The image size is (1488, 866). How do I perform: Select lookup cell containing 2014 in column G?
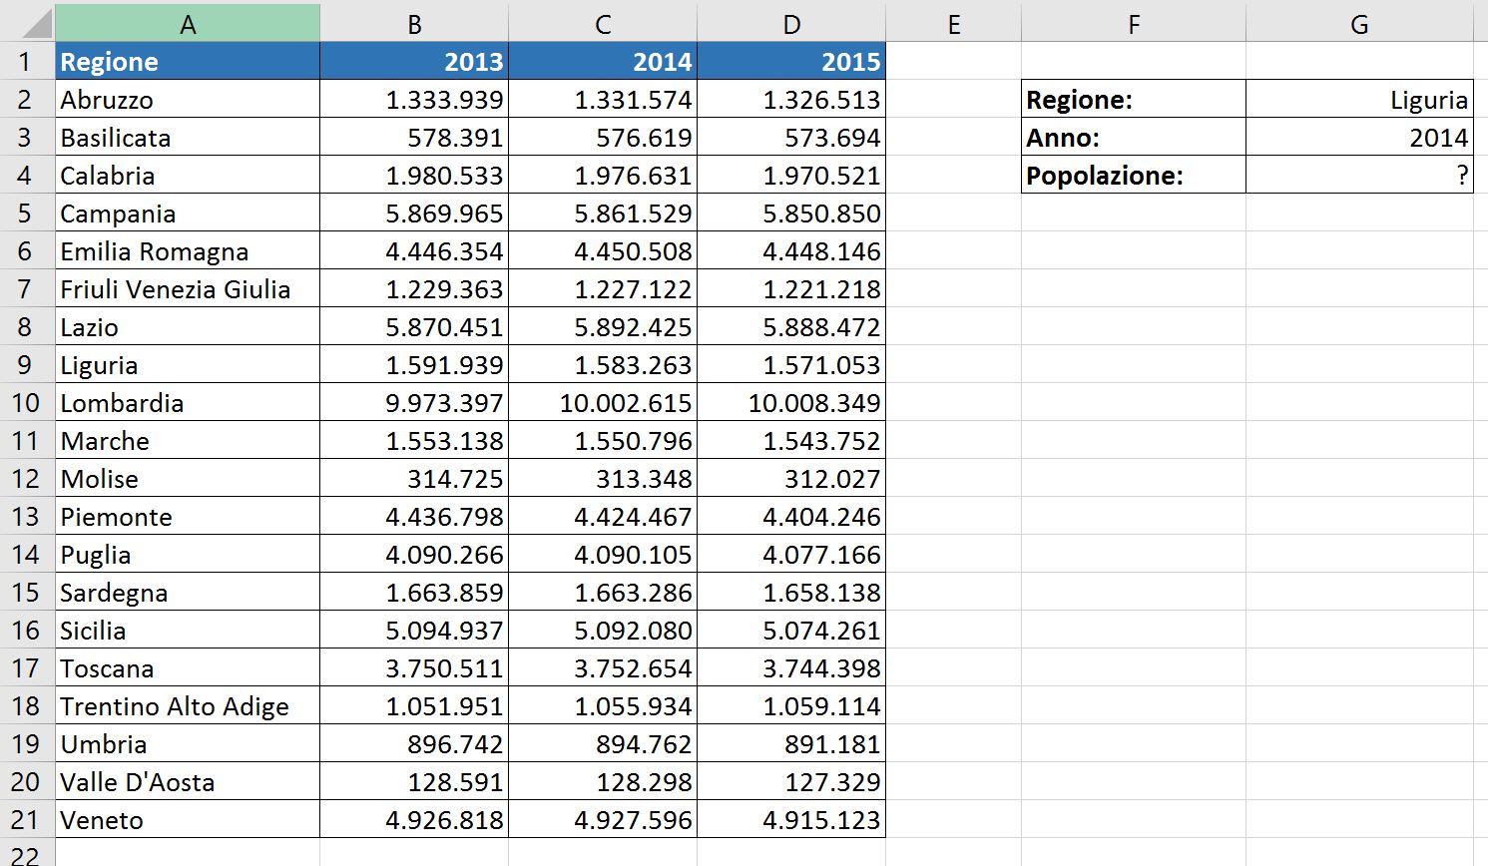tap(1359, 138)
